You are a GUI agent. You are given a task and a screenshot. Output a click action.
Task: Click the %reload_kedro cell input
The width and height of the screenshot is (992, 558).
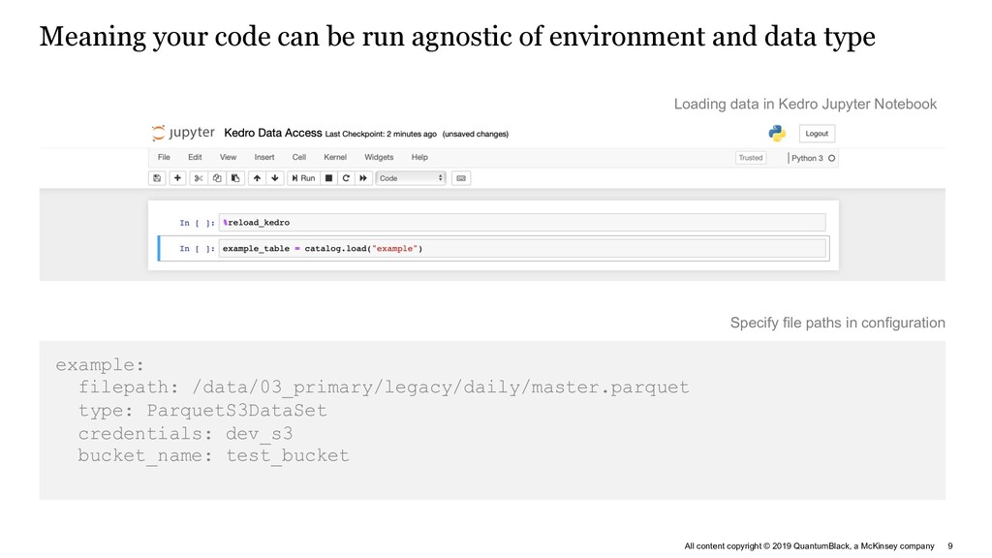pos(522,223)
